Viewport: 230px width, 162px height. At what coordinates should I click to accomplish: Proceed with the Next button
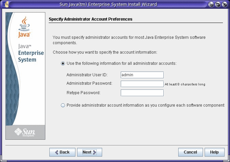click(90, 152)
